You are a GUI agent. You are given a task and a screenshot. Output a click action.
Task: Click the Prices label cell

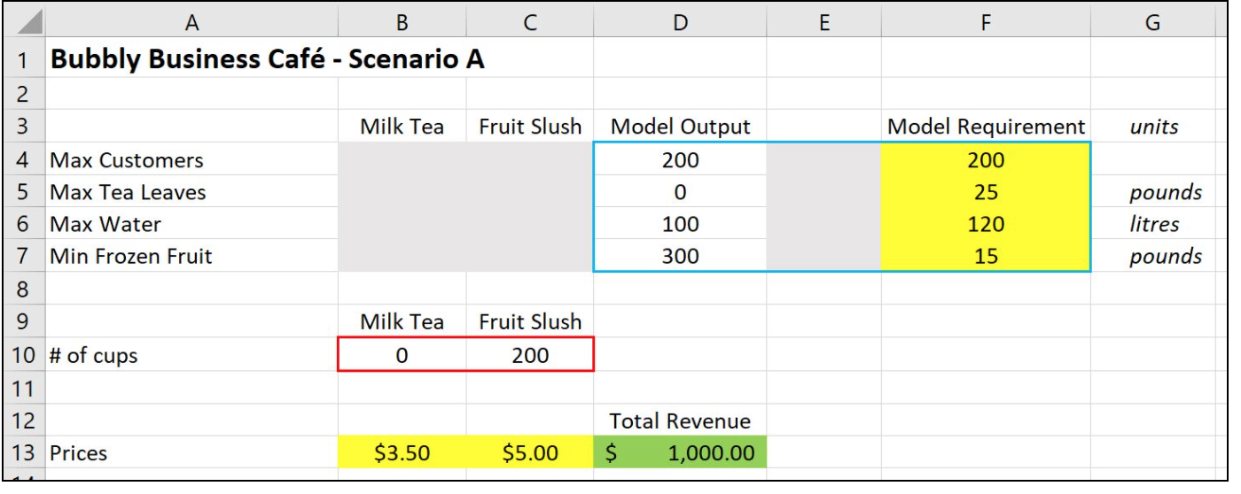click(191, 452)
